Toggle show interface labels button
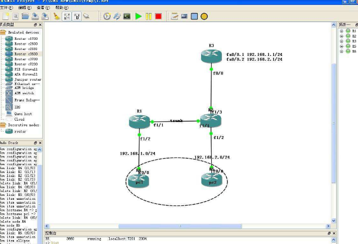Viewport: 358px width, 244px height. click(67, 16)
